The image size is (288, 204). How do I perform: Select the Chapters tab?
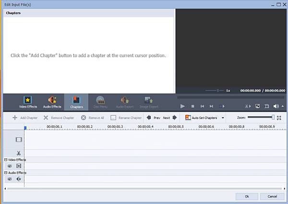(76, 102)
